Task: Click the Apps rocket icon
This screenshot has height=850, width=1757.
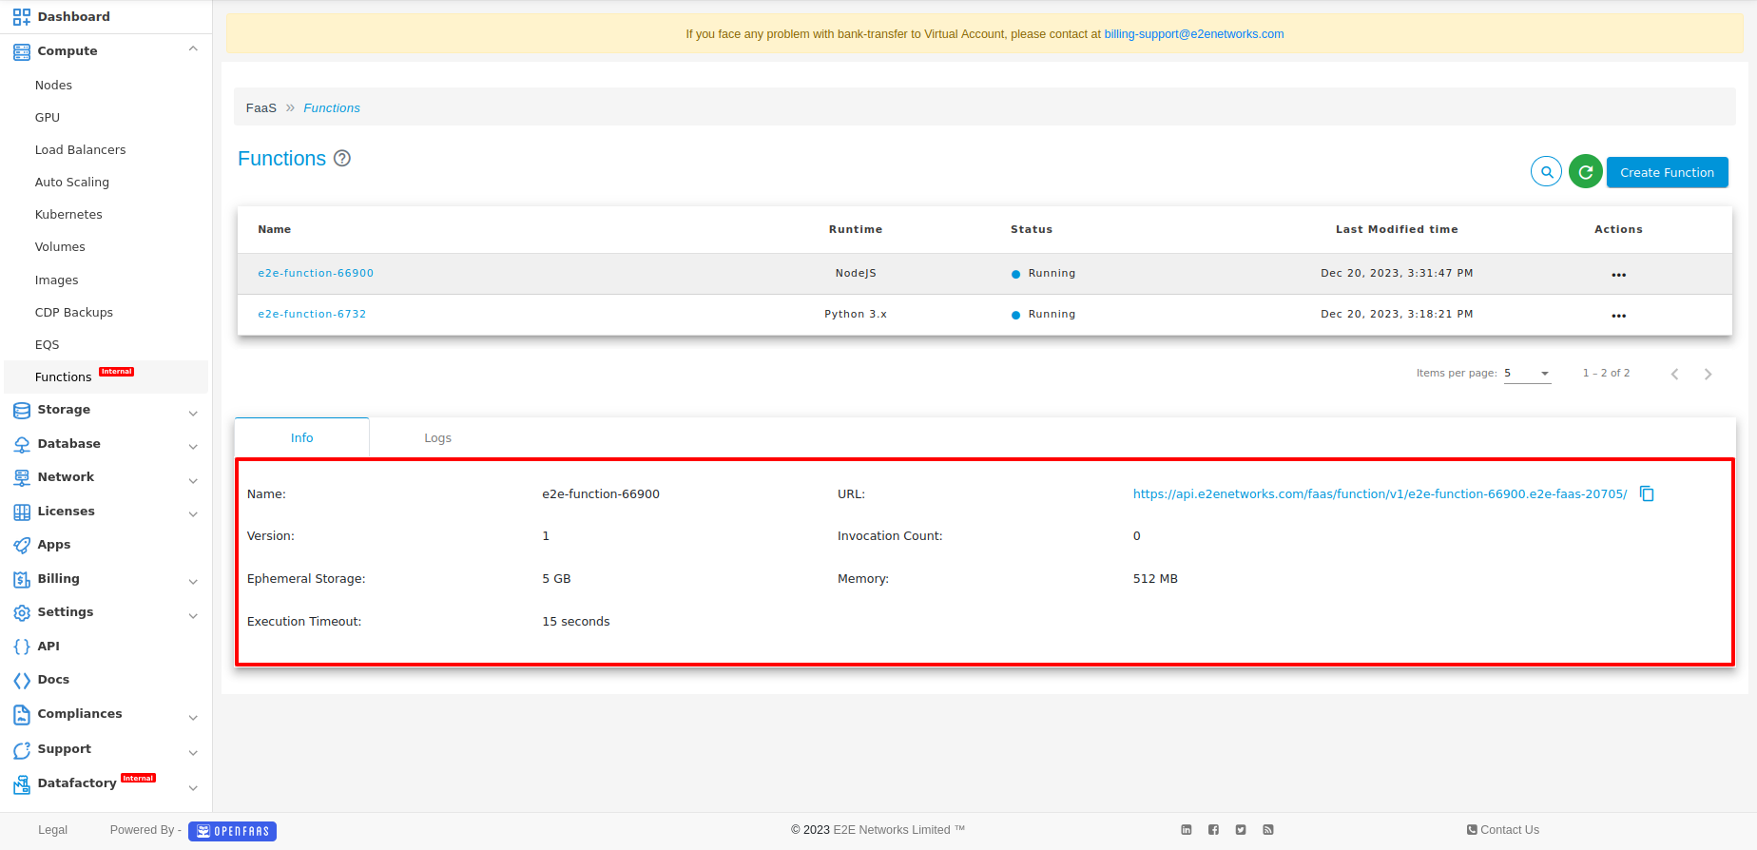Action: point(21,545)
